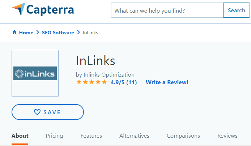The width and height of the screenshot is (251, 146).
Task: Click the five-star rating icons
Action: coord(92,82)
